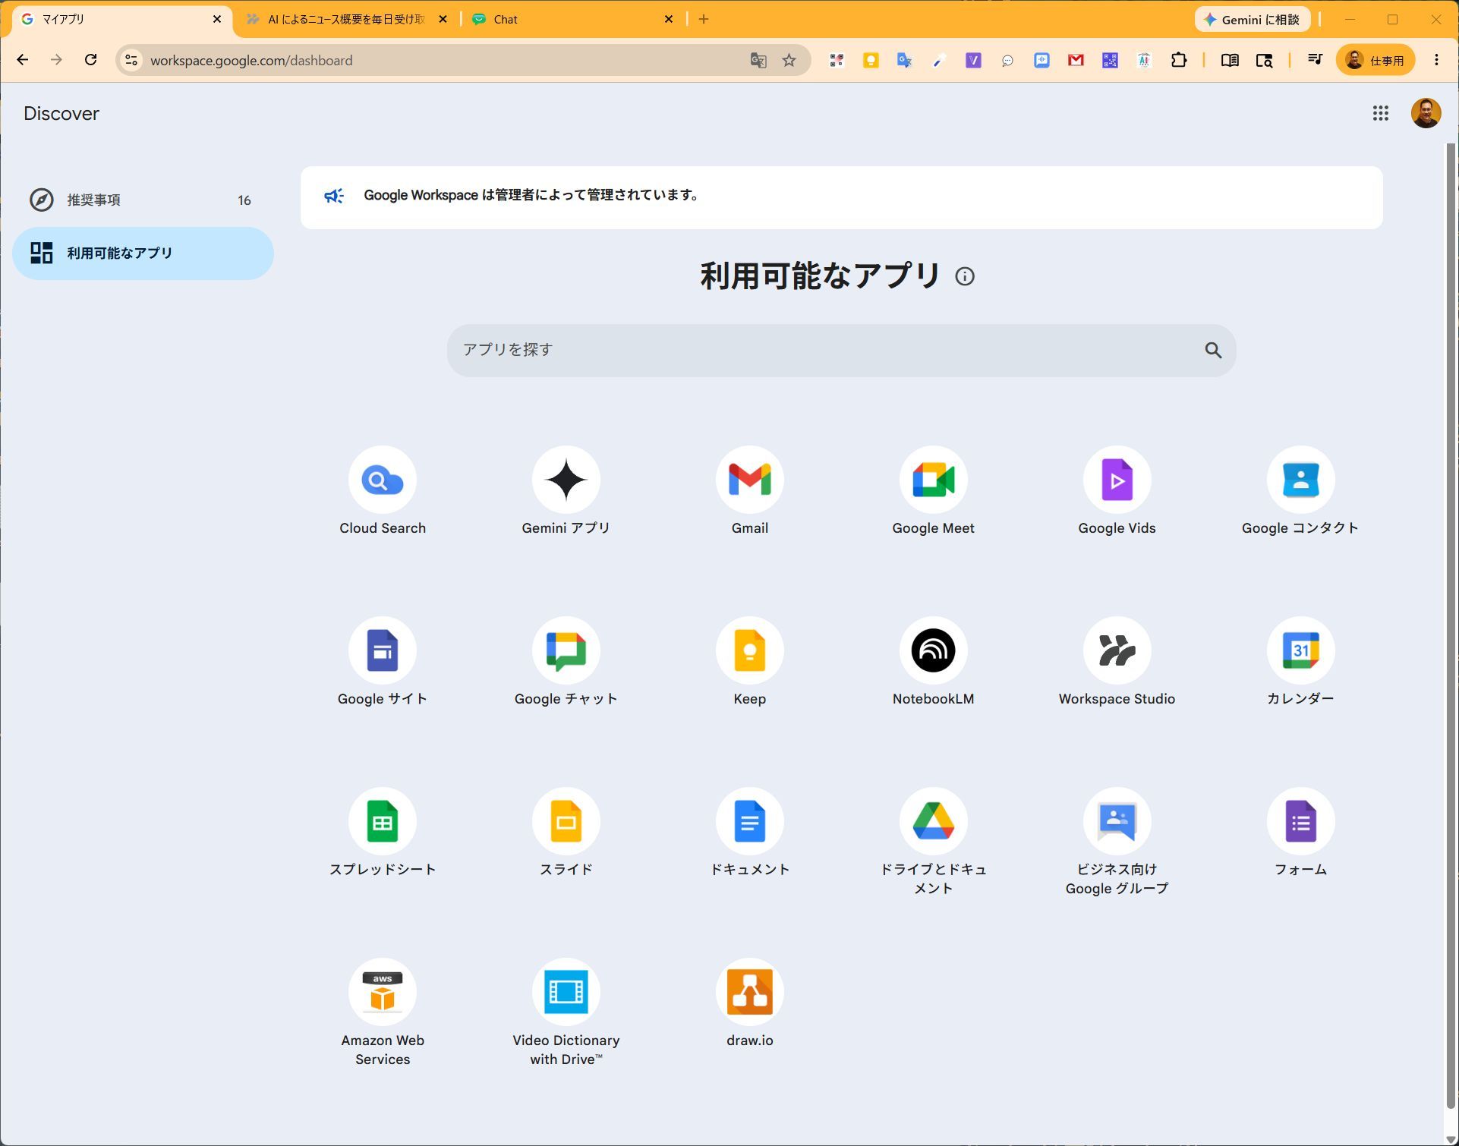The image size is (1459, 1146).
Task: Open スプレッドシート app
Action: 383,833
